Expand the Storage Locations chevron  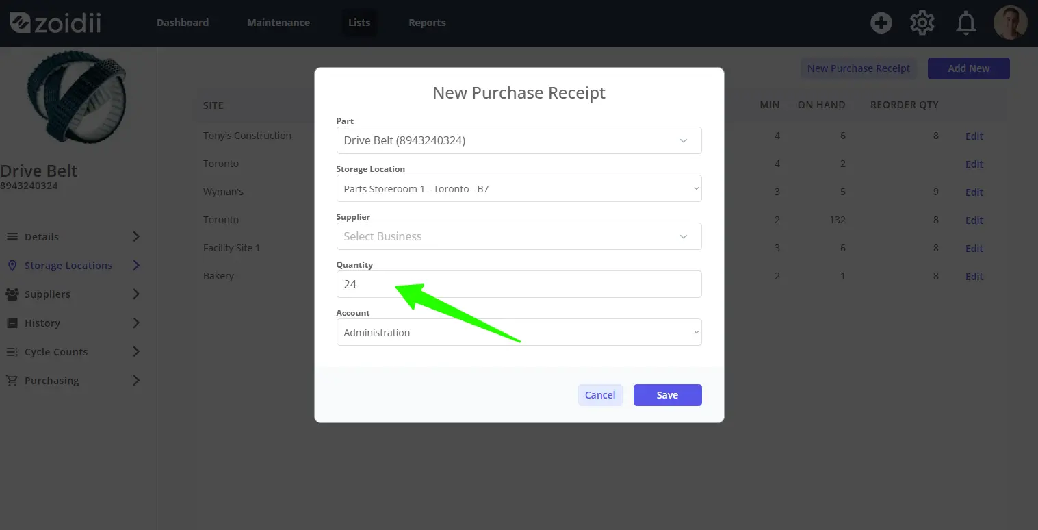pos(135,265)
